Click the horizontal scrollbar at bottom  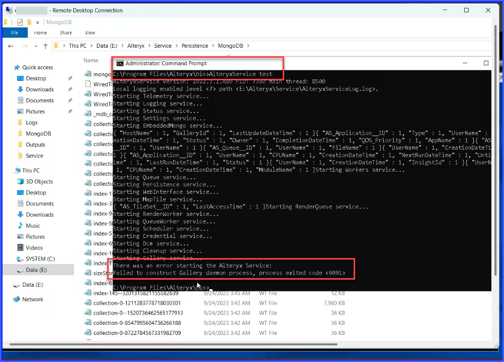(174, 344)
